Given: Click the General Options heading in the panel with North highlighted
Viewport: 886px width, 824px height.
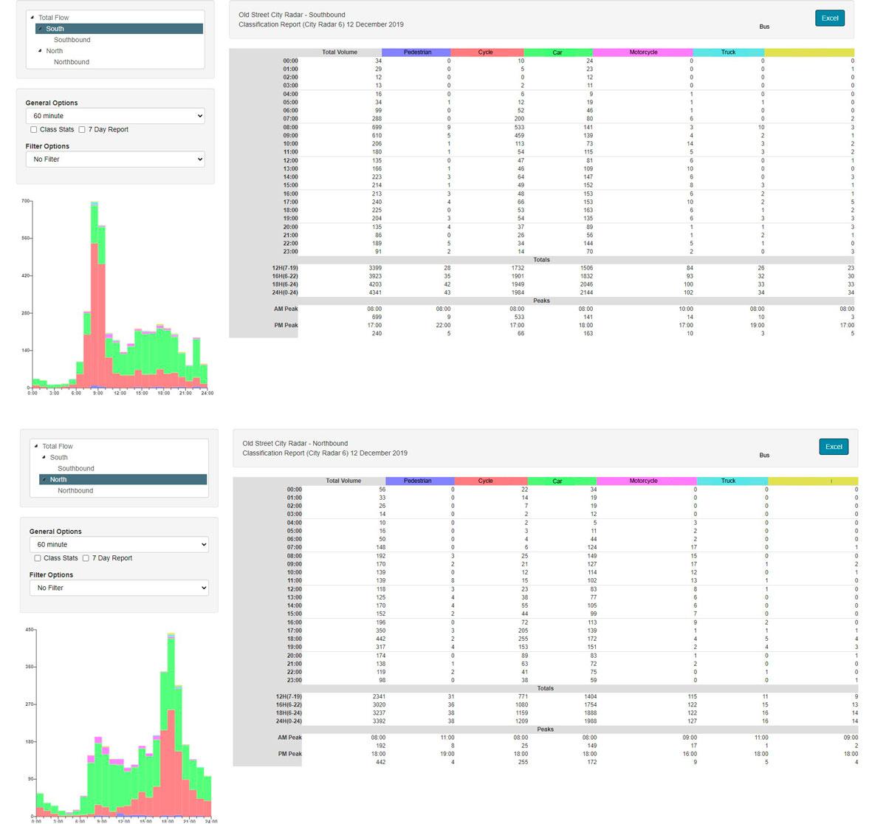Looking at the screenshot, I should pos(55,532).
